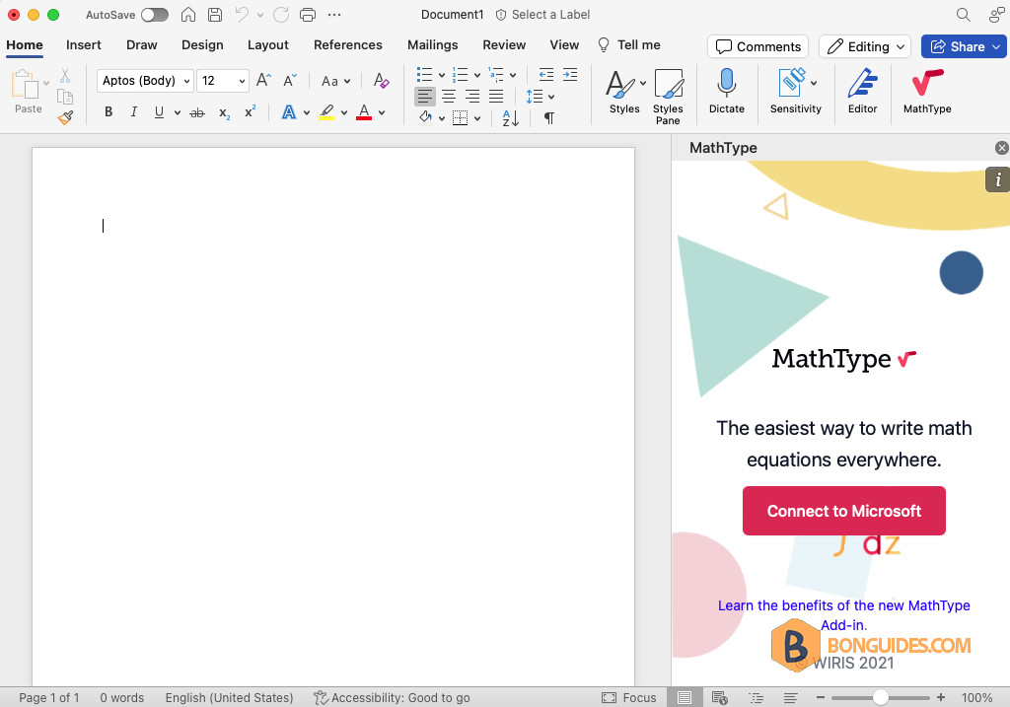Justify text alignment
This screenshot has height=707, width=1010.
[x=496, y=97]
